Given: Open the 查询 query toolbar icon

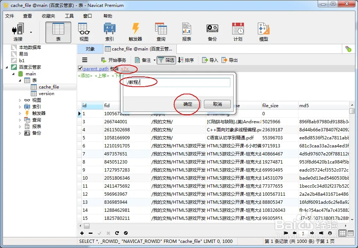Looking at the screenshot, I should pyautogui.click(x=161, y=32).
